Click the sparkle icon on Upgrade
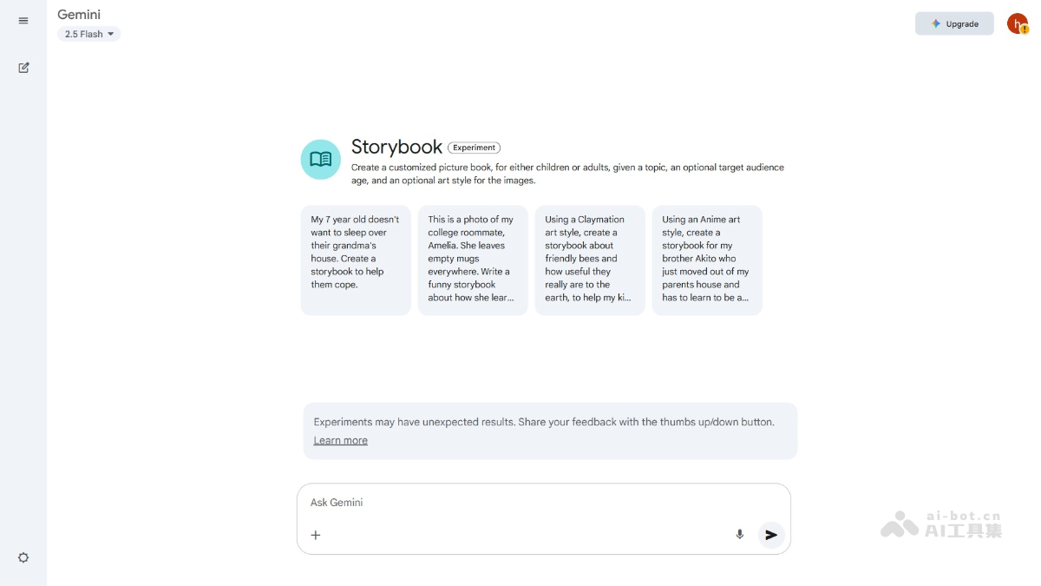The width and height of the screenshot is (1041, 586). click(x=936, y=24)
